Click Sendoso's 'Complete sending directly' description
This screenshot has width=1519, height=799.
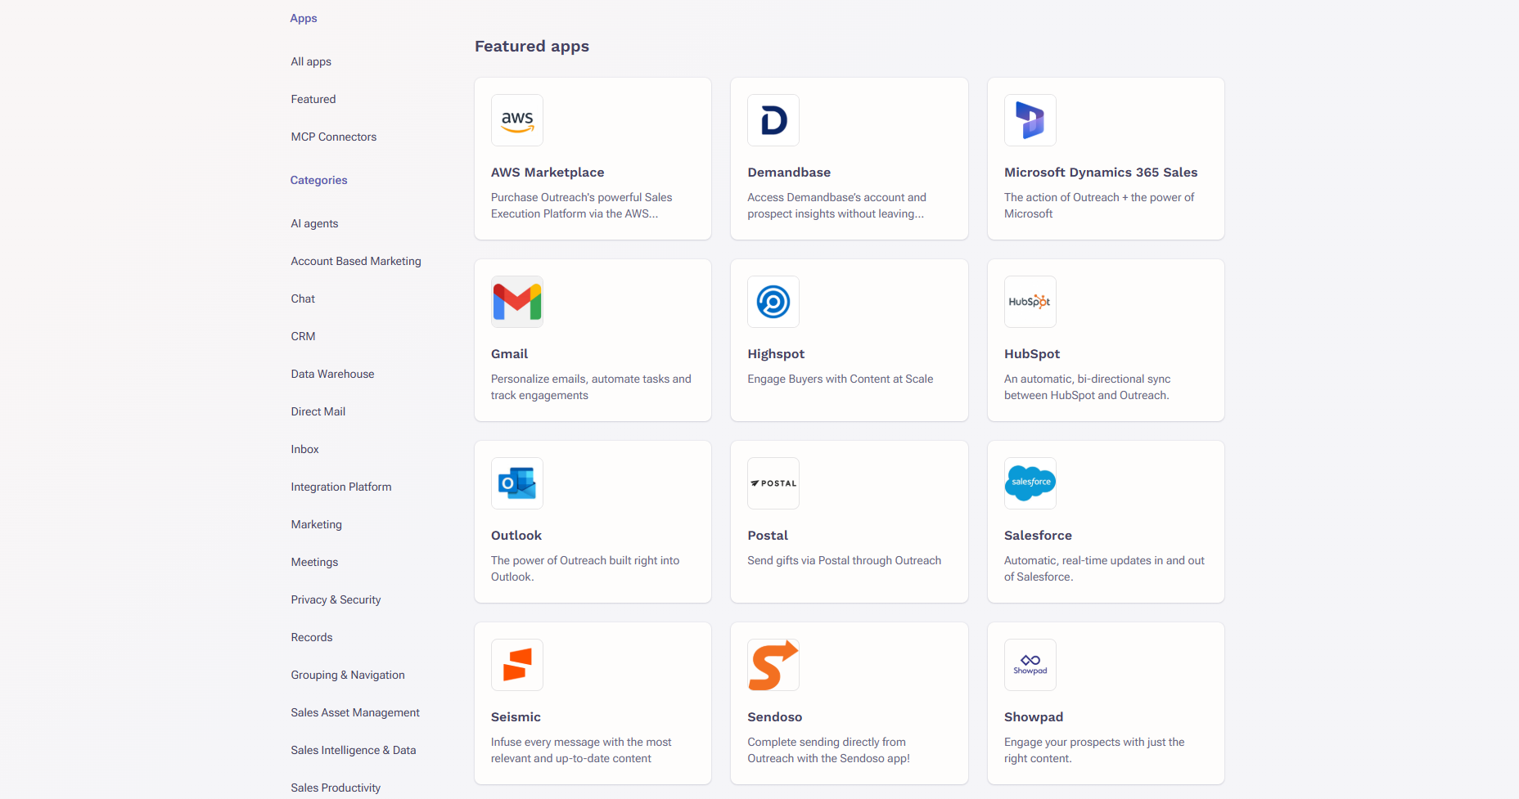click(x=829, y=750)
